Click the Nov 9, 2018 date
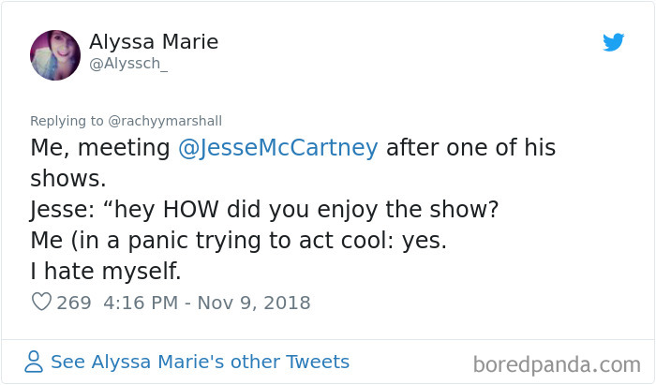656x385 pixels. (x=254, y=303)
